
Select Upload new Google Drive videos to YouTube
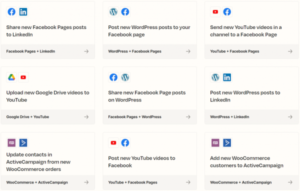[x=47, y=96]
